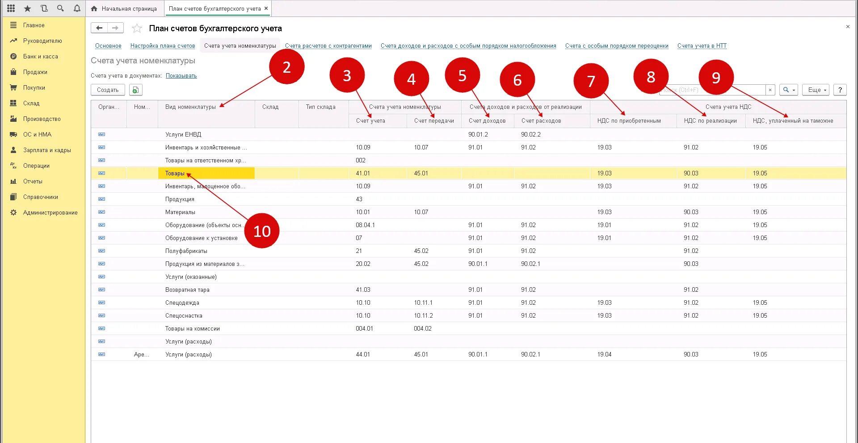
Task: Click the Операции Дт/Кт icon
Action: tap(13, 166)
